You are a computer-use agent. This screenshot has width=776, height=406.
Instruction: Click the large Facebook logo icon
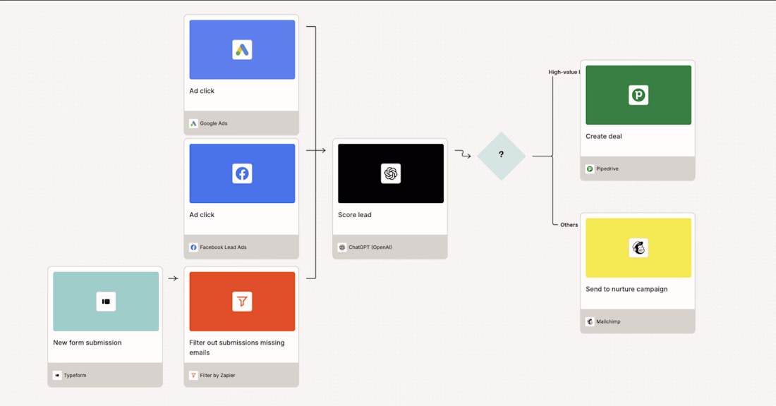coord(242,173)
